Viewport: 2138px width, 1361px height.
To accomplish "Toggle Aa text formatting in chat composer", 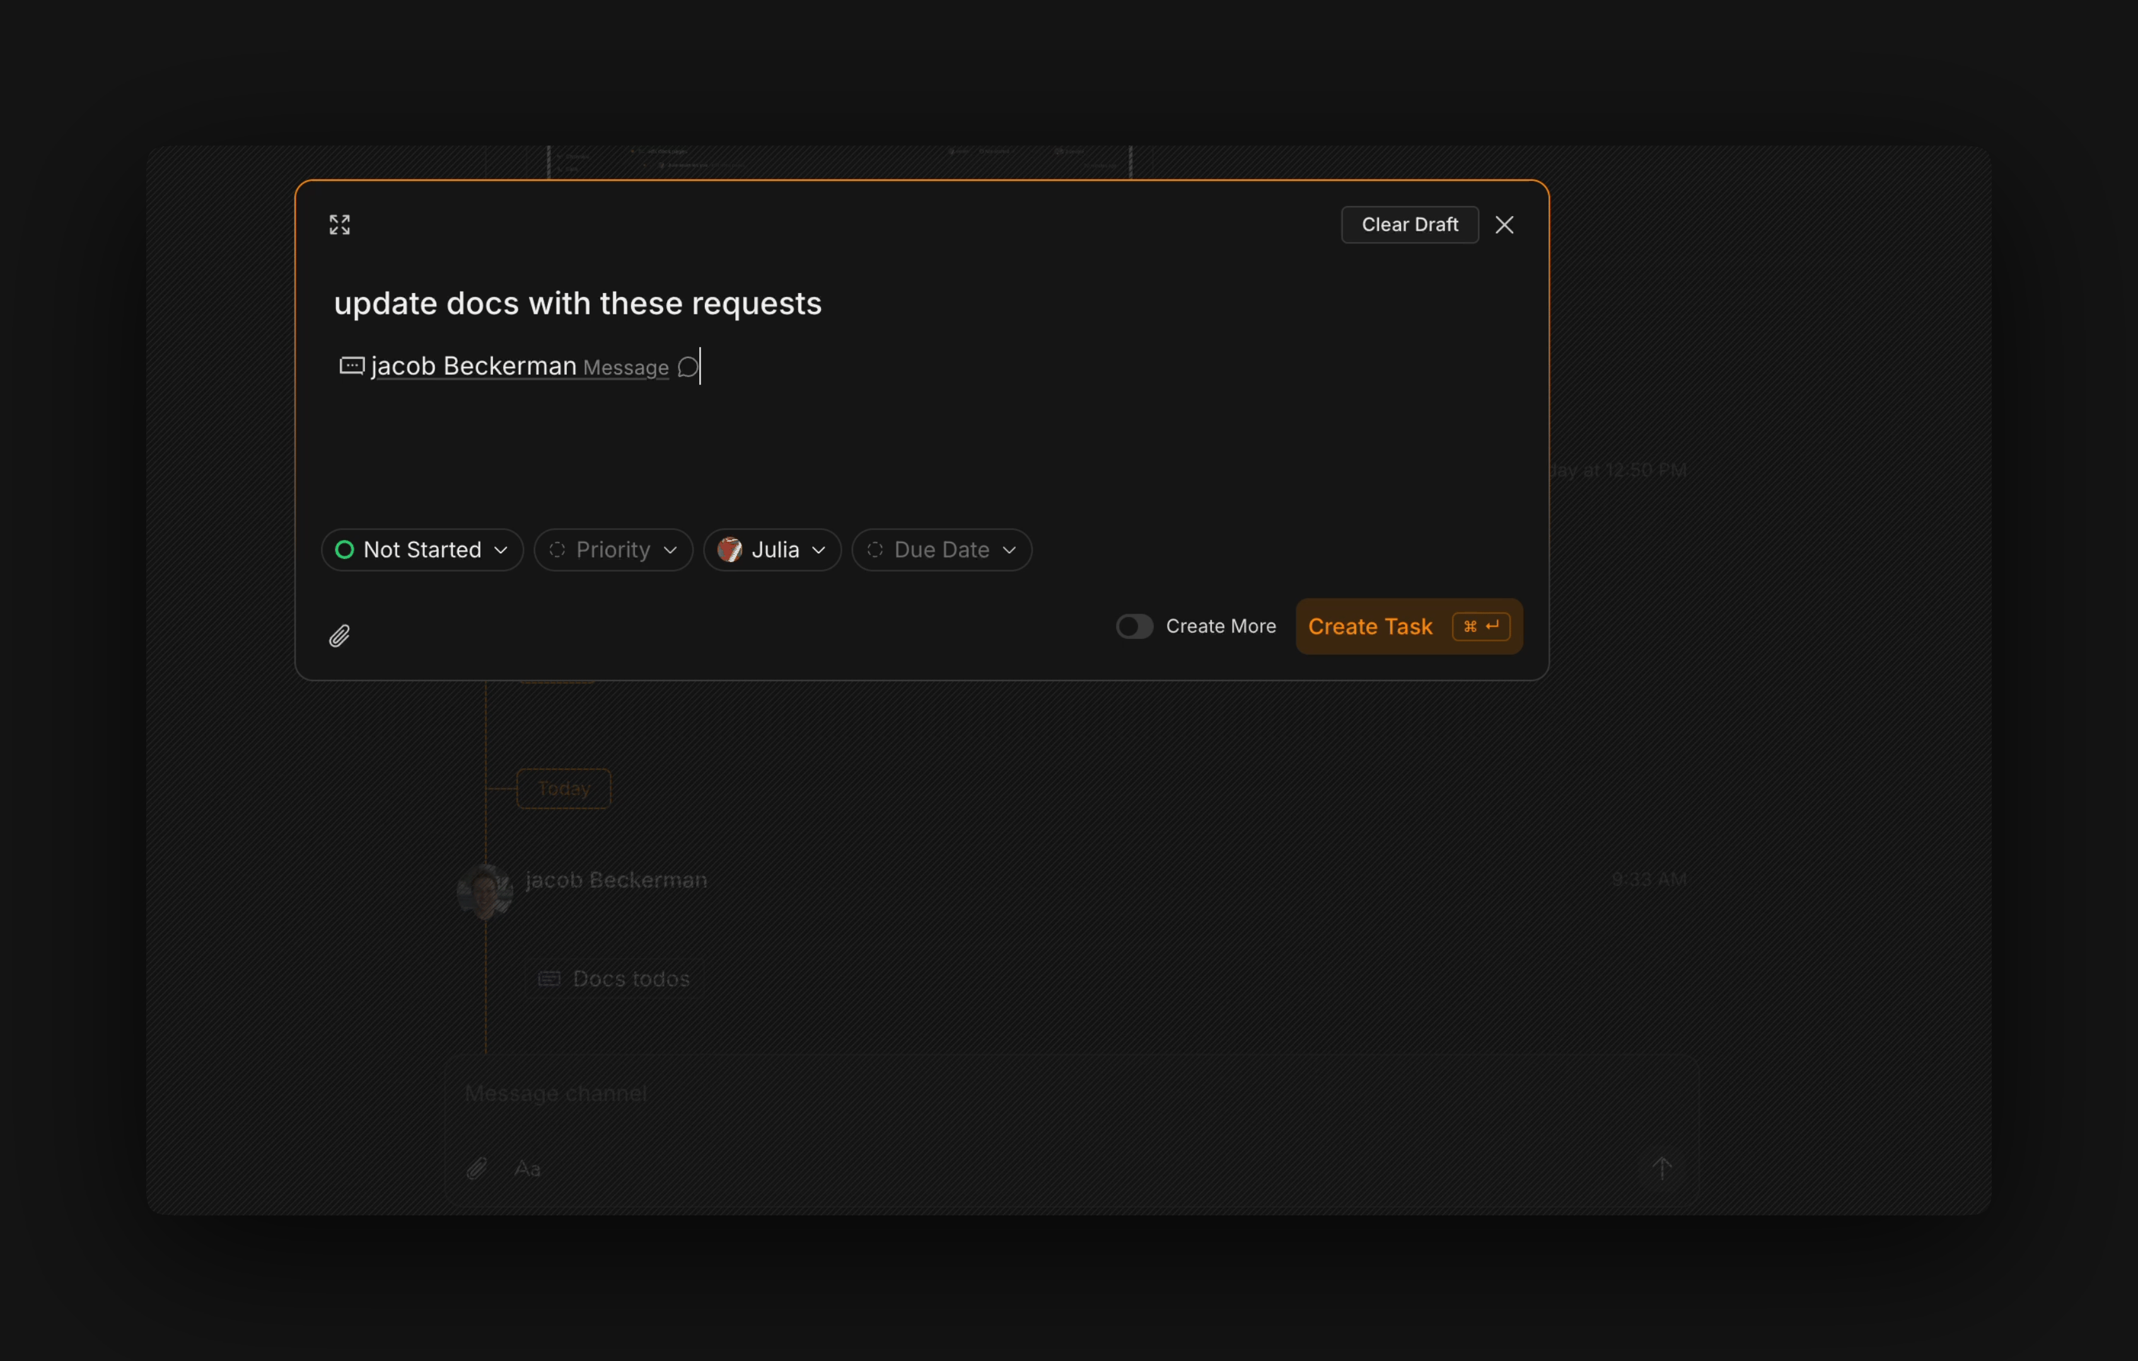I will tap(527, 1168).
